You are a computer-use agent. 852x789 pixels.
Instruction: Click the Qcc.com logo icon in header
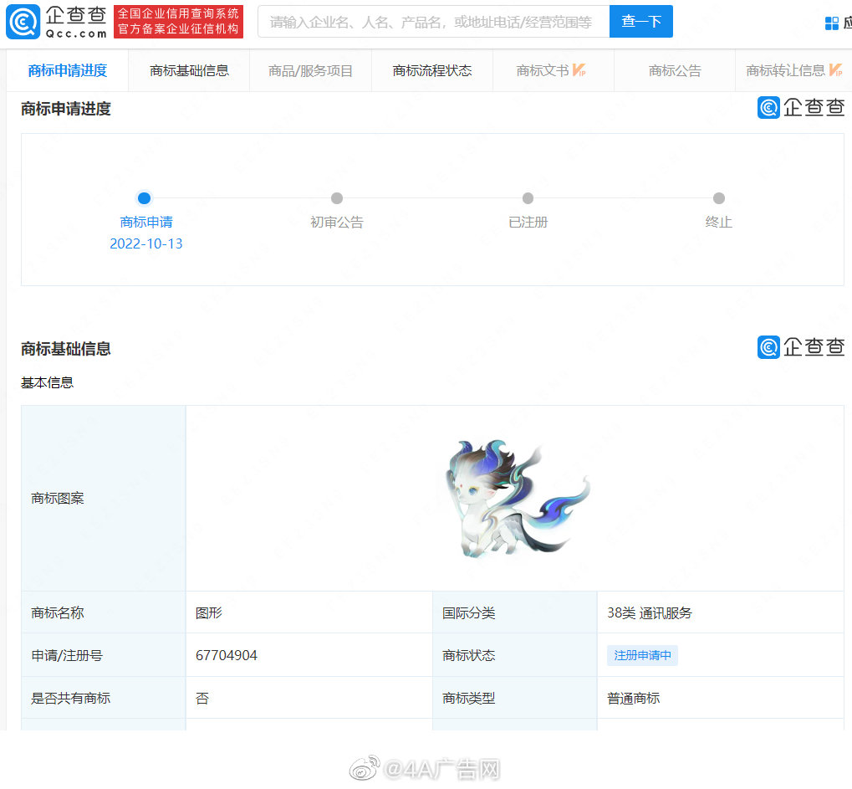[x=23, y=22]
